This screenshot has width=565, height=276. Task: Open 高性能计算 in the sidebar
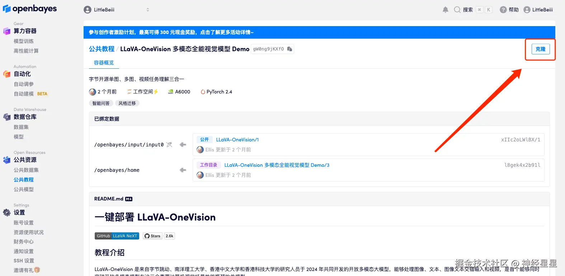26,51
